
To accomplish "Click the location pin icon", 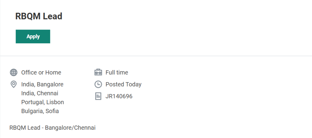I will pos(13,84).
